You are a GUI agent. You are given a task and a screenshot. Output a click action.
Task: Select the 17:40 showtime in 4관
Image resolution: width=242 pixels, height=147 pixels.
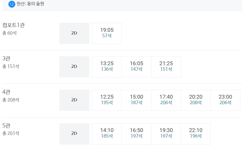click(x=166, y=100)
